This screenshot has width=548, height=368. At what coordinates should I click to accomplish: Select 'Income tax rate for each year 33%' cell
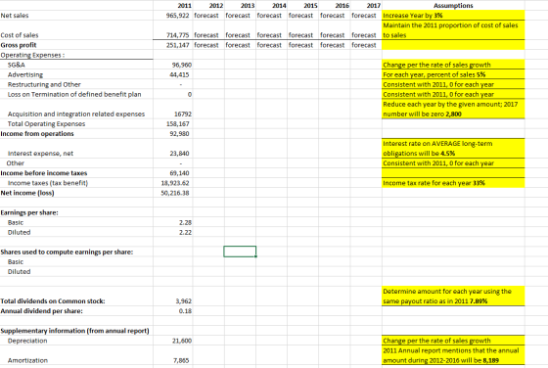pyautogui.click(x=453, y=183)
